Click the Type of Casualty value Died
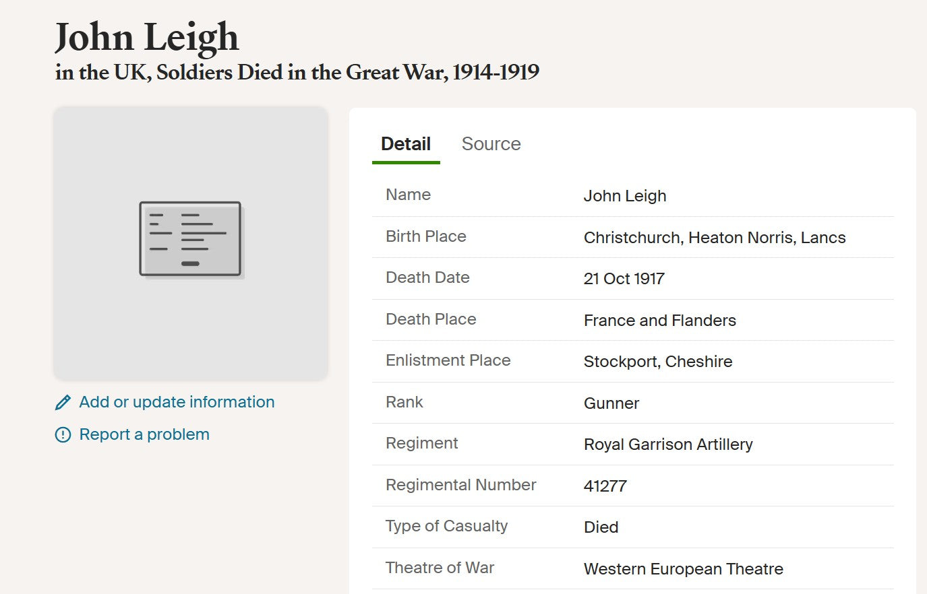The height and width of the screenshot is (594, 927). coord(601,527)
